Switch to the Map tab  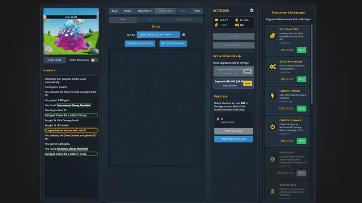click(x=114, y=11)
